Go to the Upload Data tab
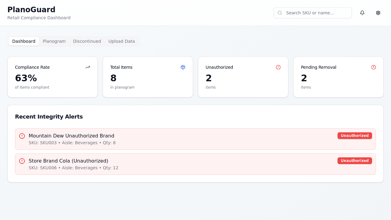 122,41
